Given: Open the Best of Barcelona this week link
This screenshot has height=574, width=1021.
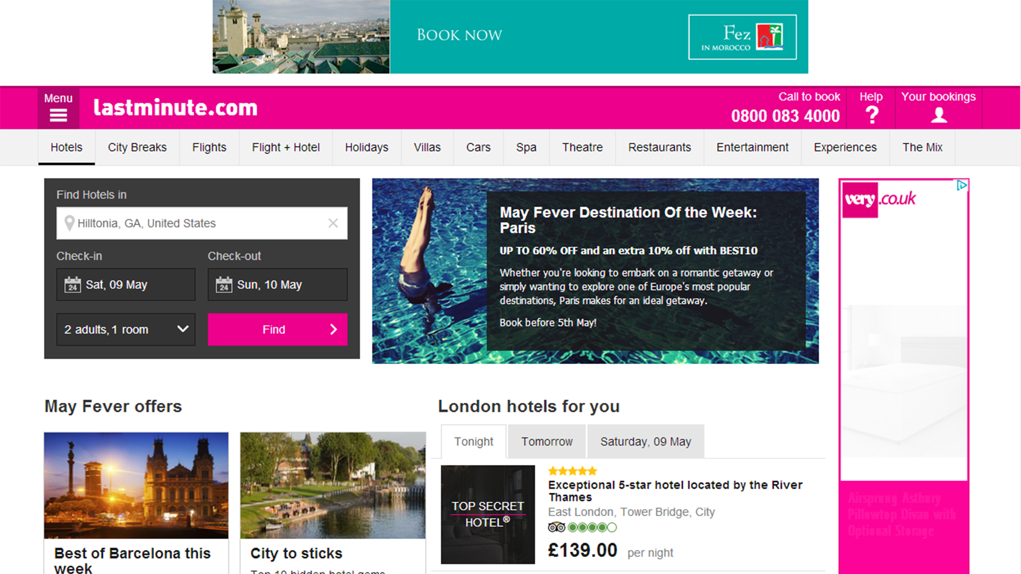Looking at the screenshot, I should (x=132, y=560).
